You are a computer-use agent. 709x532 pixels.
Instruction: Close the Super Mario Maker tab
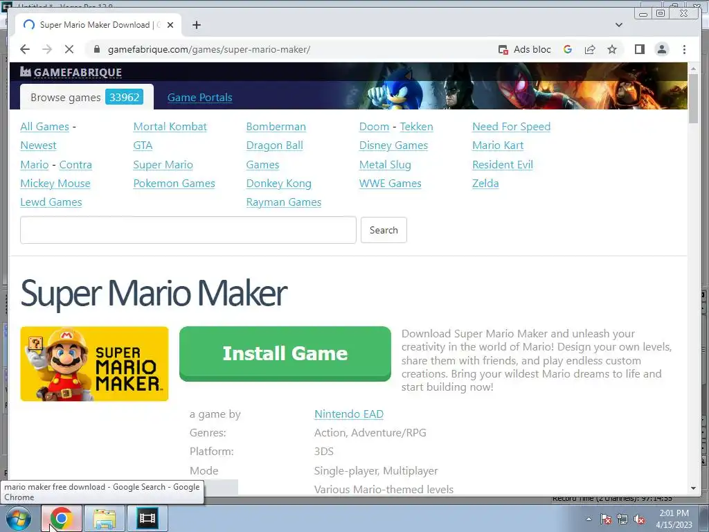[x=170, y=25]
